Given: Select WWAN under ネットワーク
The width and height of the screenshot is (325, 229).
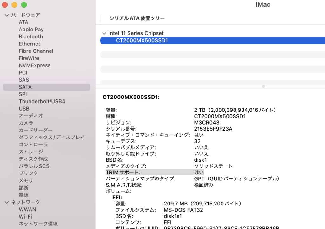Looking at the screenshot, I should tap(27, 210).
